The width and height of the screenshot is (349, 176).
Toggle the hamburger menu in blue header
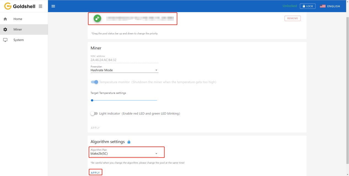53,6
